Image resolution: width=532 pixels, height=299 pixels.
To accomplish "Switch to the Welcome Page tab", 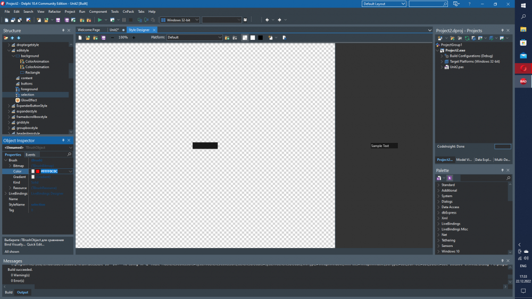I will pos(89,30).
